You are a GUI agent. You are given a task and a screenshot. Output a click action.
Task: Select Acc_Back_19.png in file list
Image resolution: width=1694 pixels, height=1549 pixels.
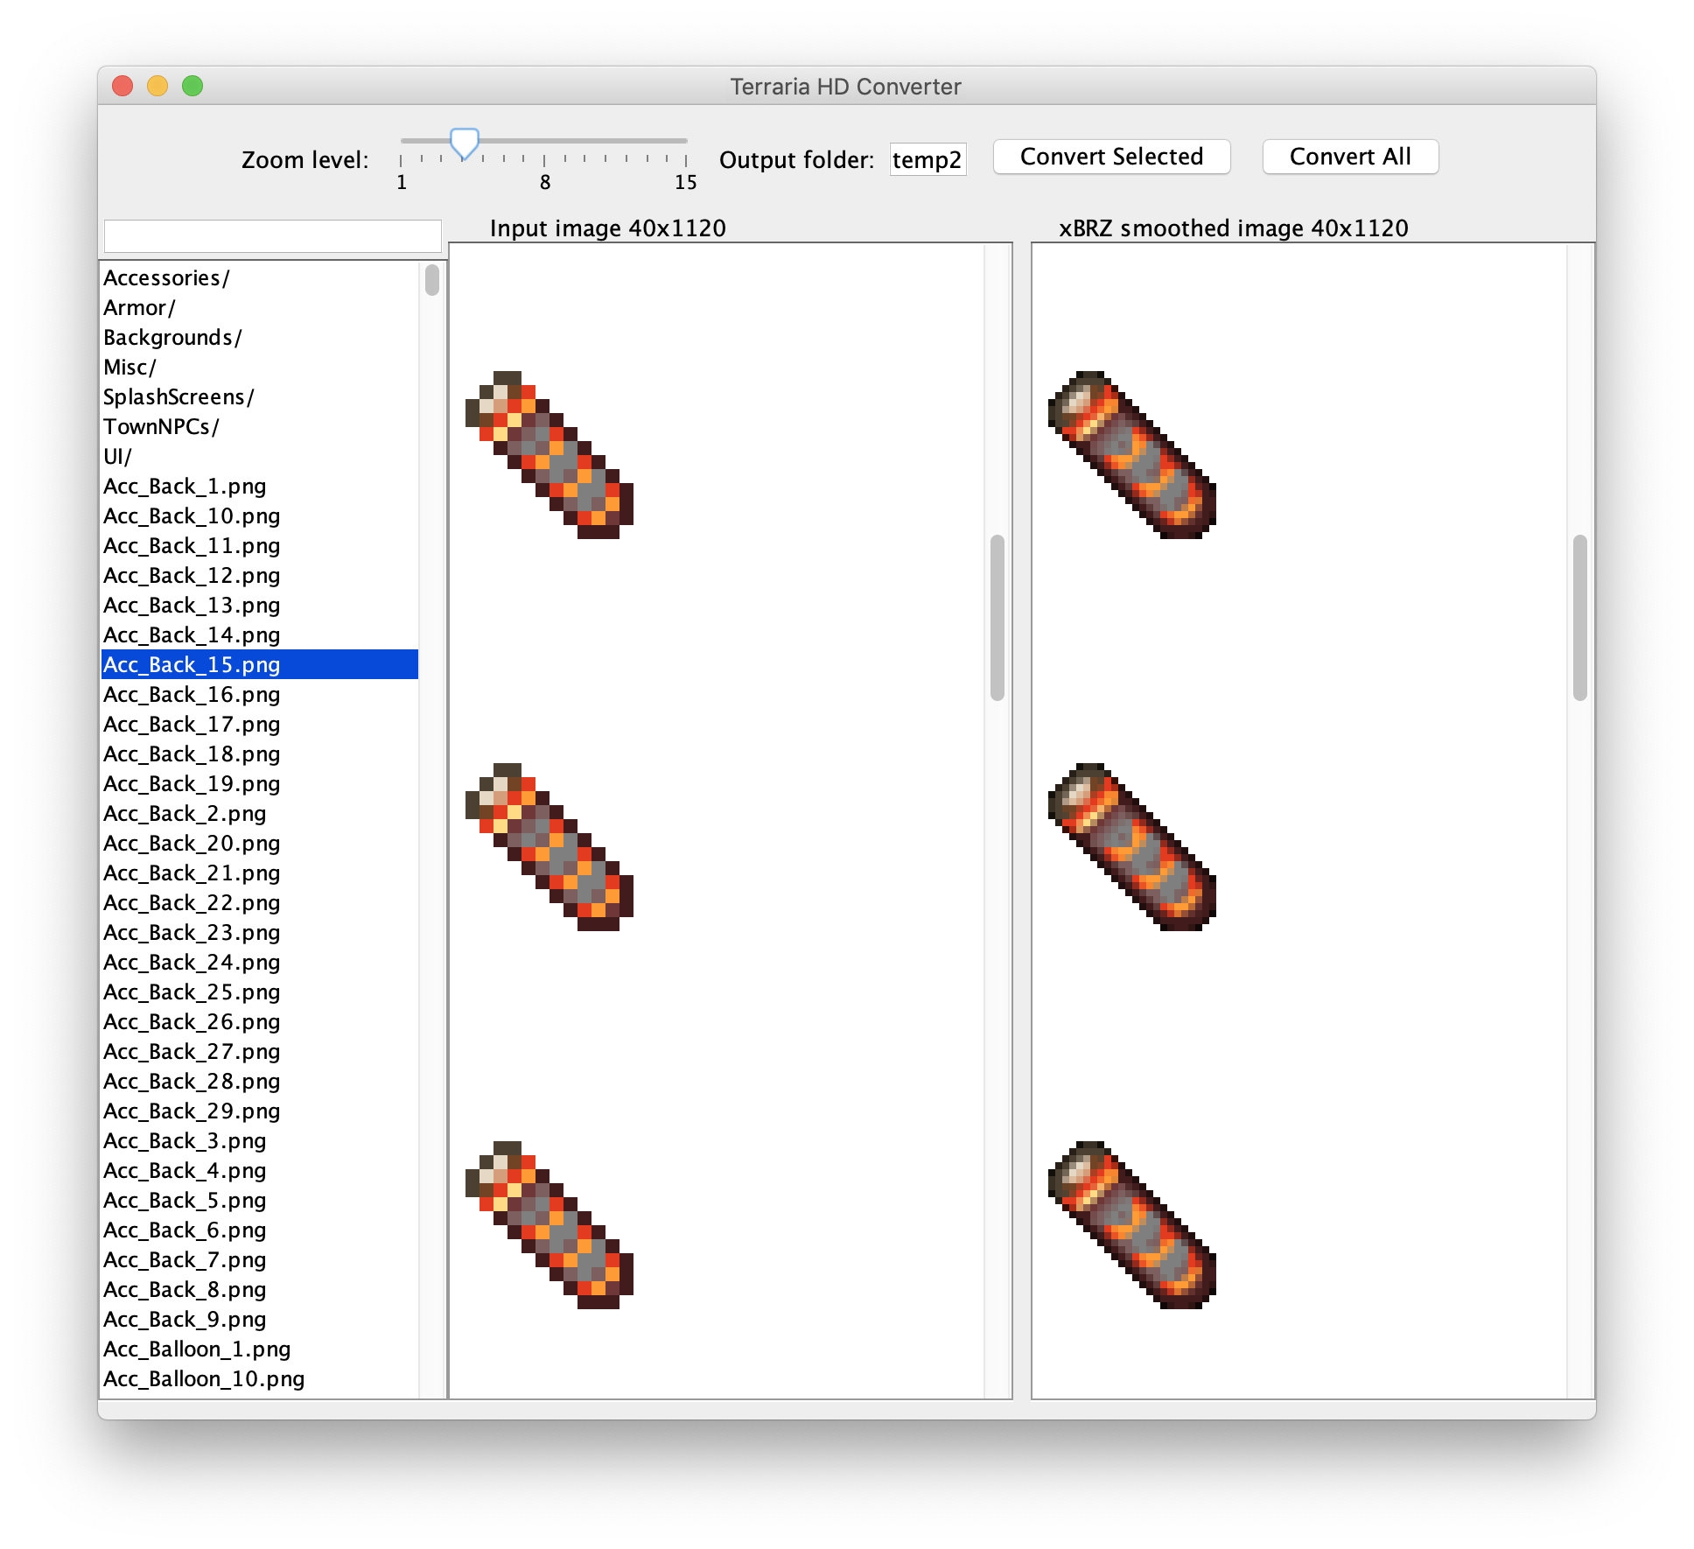pos(260,783)
